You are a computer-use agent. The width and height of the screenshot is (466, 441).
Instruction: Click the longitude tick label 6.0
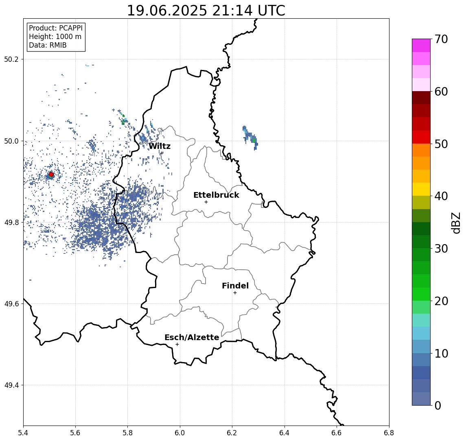tap(180, 433)
